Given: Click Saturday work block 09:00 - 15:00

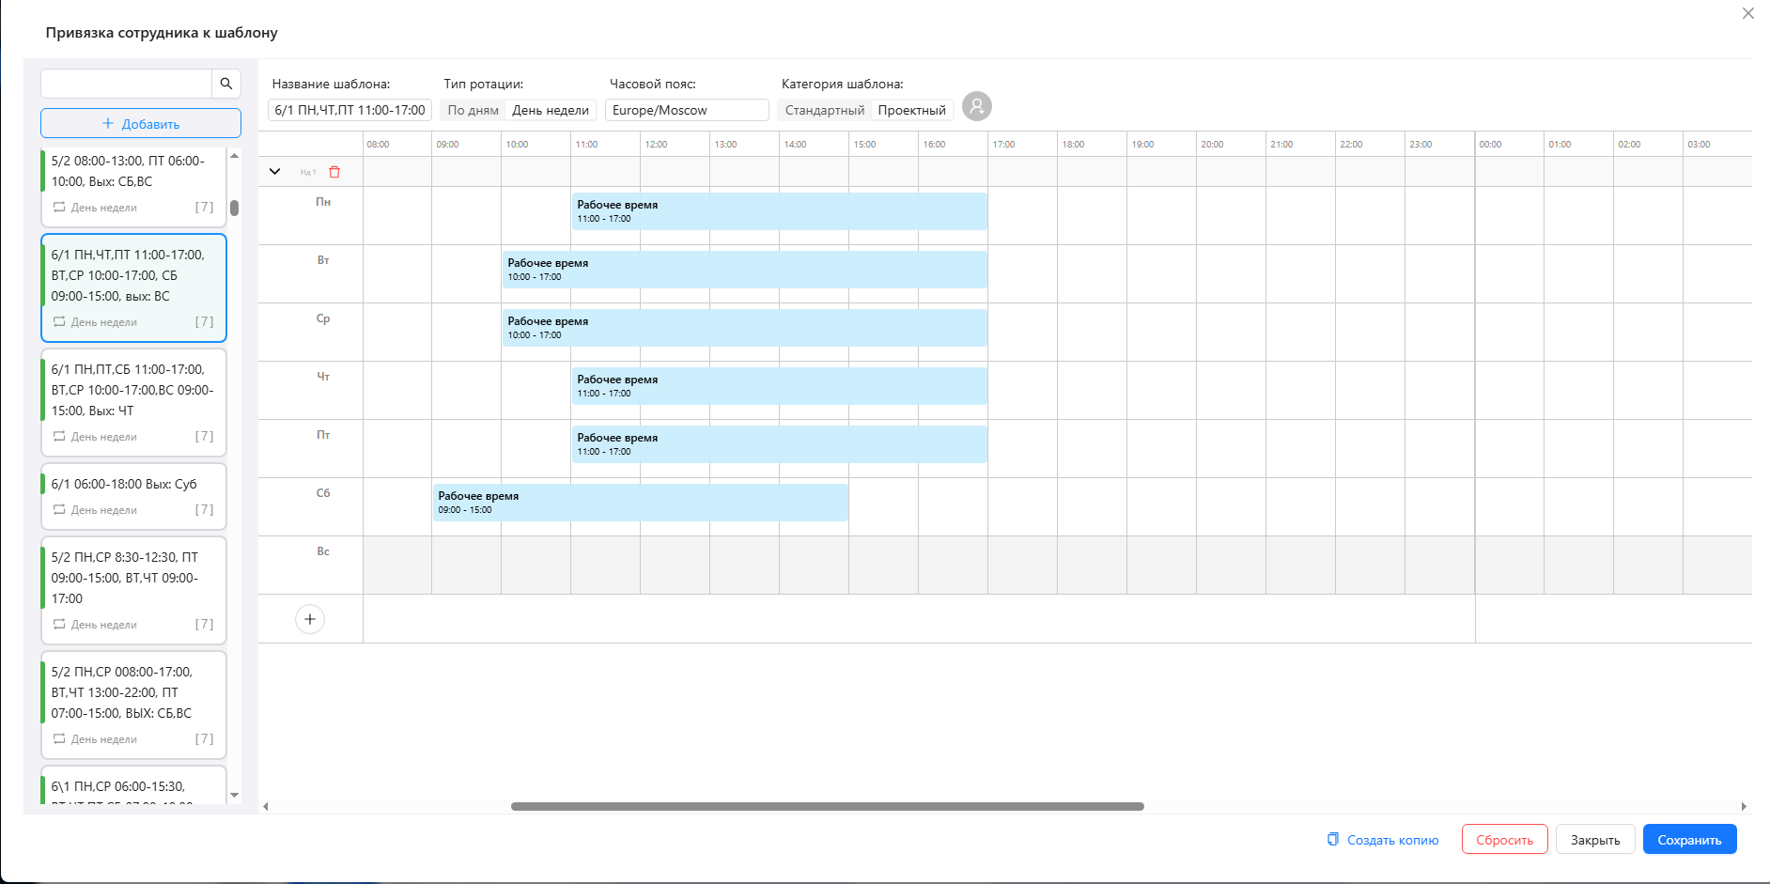Looking at the screenshot, I should pos(641,503).
